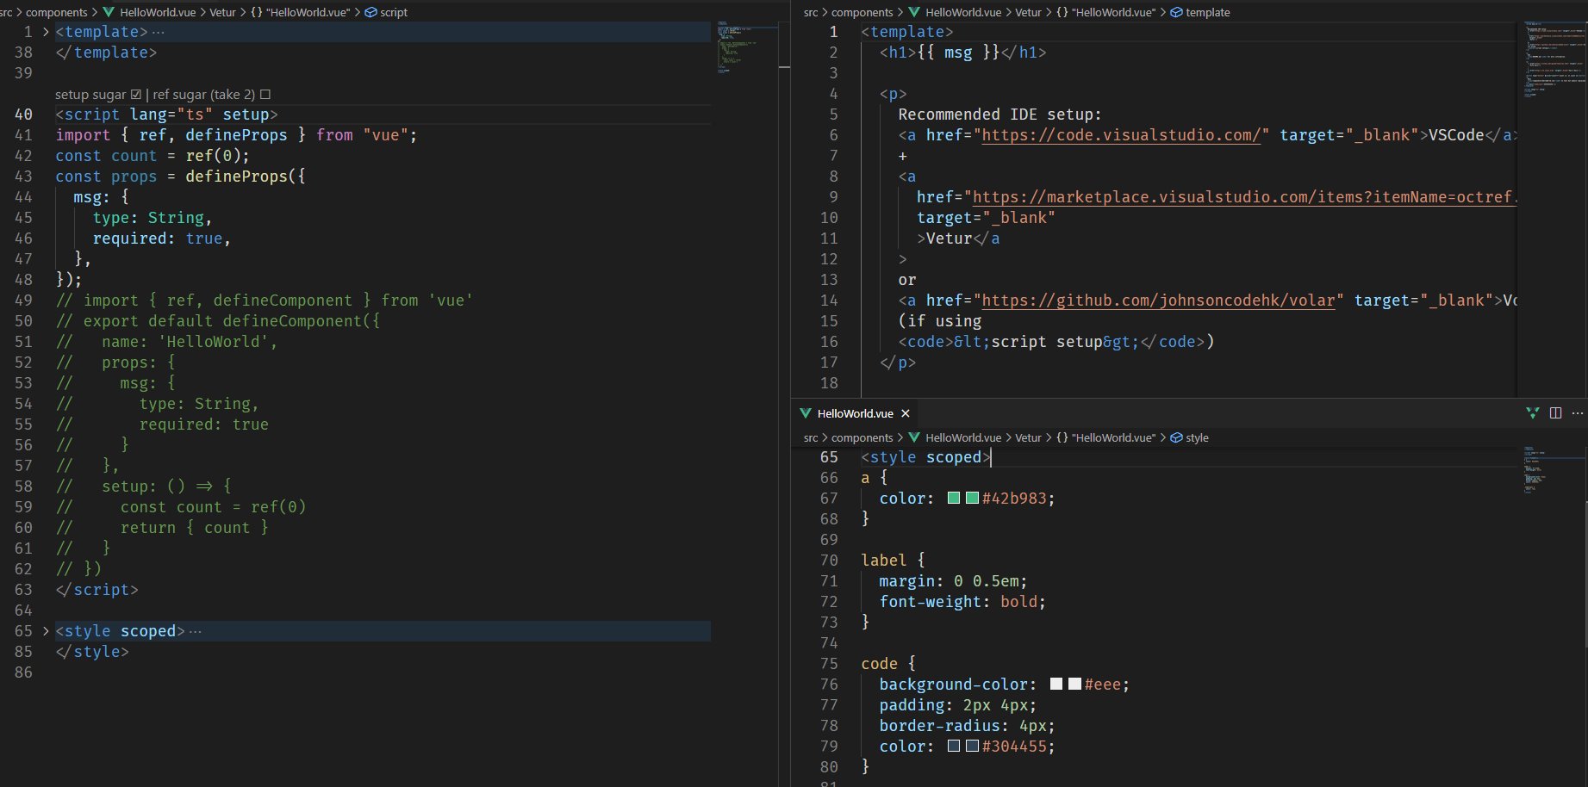1588x787 pixels.
Task: Click the setup sugar code lens label
Action: [x=90, y=95]
